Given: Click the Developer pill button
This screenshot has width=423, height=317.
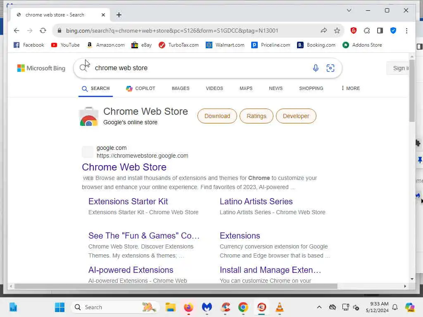Looking at the screenshot, I should (296, 116).
